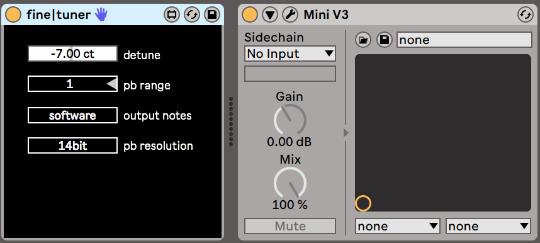Click the 14bit pb resolution button
Screen dimensions: 540x243
tap(72, 146)
